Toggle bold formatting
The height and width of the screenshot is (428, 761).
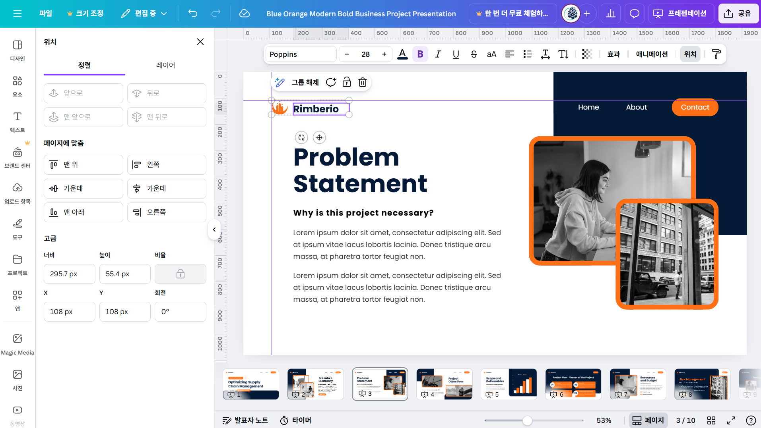pos(420,54)
